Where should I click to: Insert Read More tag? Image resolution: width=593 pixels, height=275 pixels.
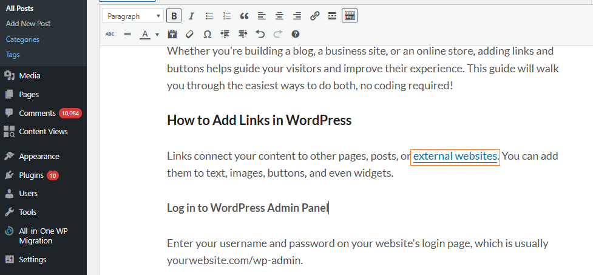click(332, 16)
